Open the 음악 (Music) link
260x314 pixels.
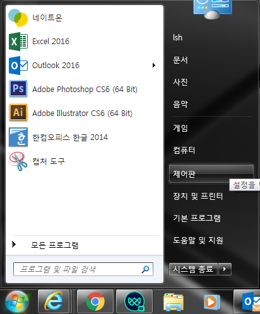coord(180,104)
